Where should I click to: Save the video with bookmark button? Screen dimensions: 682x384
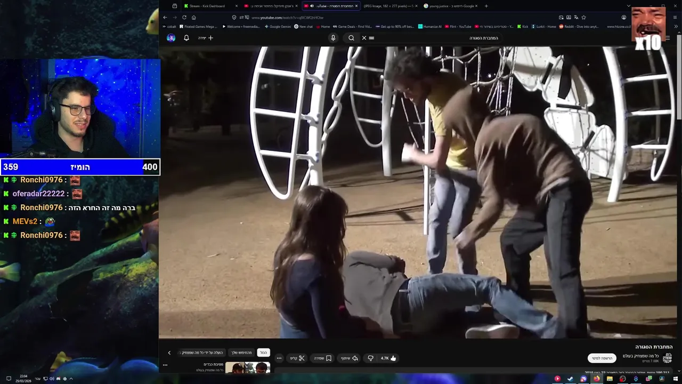[x=323, y=358]
